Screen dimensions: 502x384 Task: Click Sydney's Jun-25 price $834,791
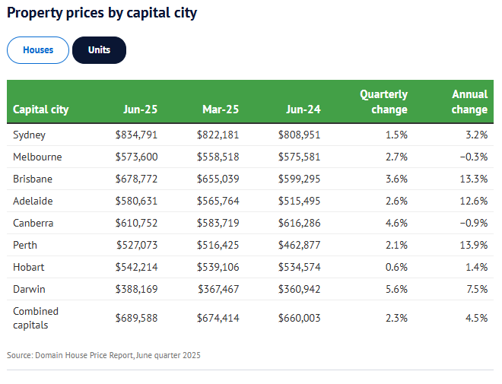(136, 135)
